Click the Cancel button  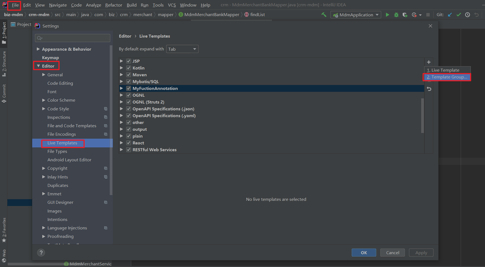393,253
